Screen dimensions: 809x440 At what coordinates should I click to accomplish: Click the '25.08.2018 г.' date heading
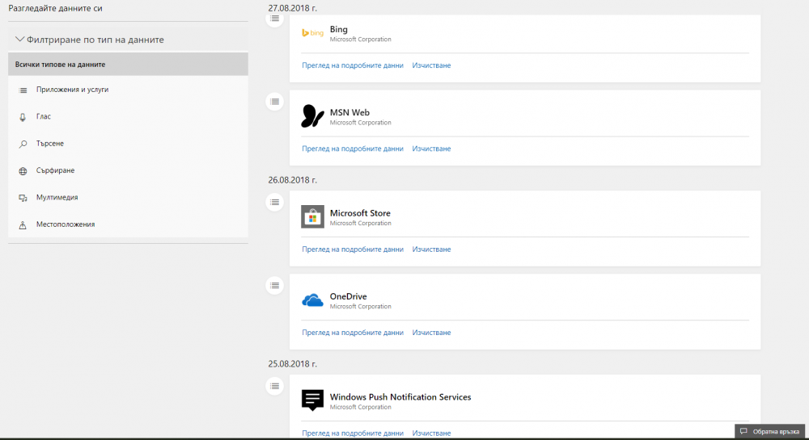coord(293,364)
